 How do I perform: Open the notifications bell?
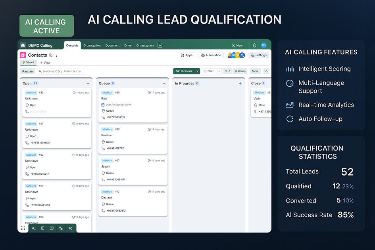click(x=254, y=46)
